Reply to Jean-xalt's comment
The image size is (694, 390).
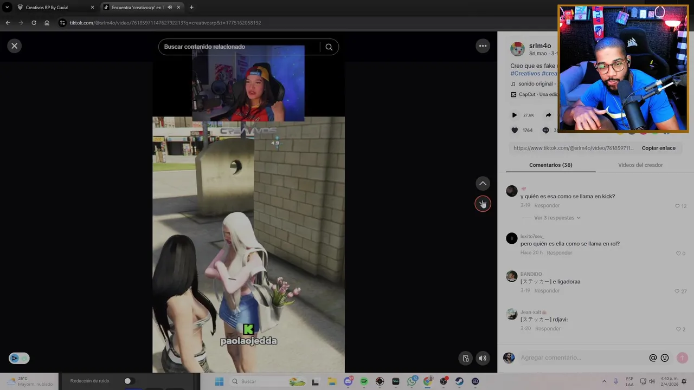(548, 329)
